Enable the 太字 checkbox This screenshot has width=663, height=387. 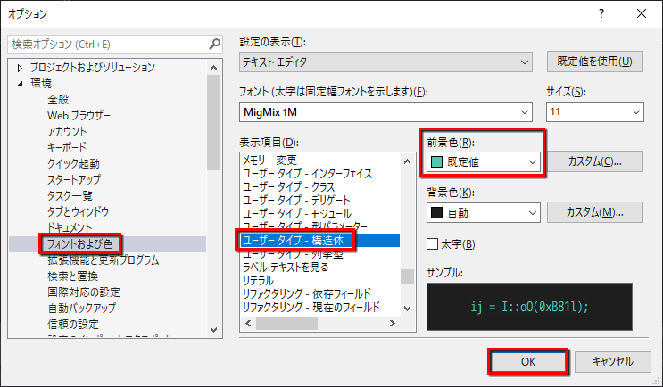click(432, 244)
